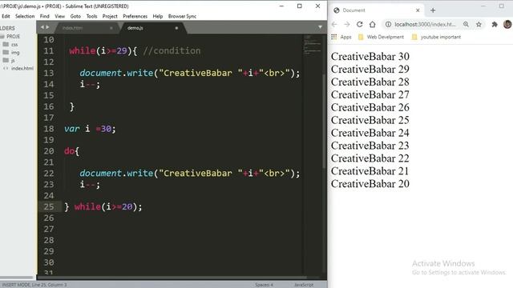Click line number 25 in the gutter
Screen dimensions: 513x288
(49, 206)
